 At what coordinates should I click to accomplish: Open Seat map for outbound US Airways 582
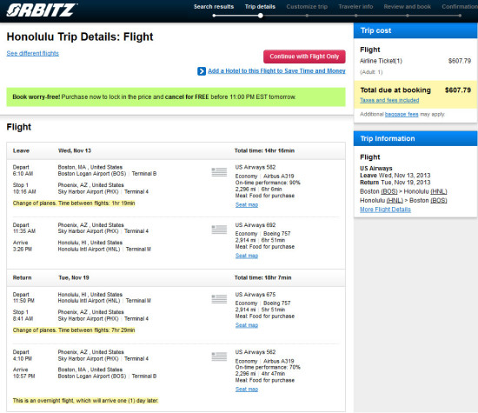[x=247, y=204]
